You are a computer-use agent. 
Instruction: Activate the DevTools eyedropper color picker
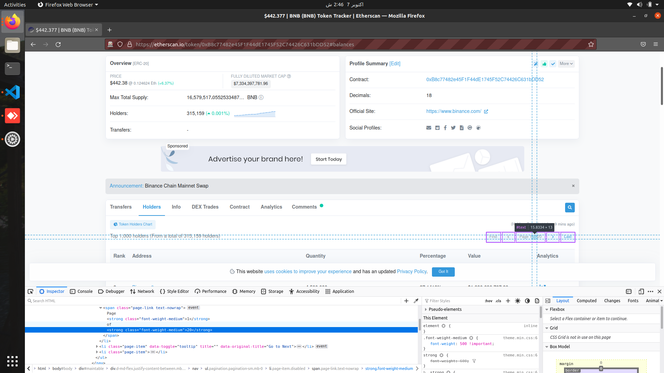coord(416,301)
